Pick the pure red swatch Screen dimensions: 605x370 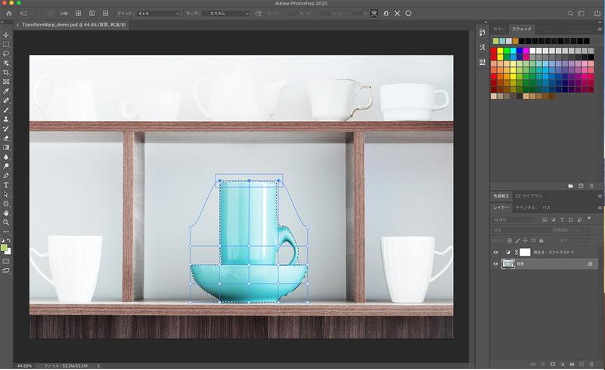pyautogui.click(x=494, y=51)
